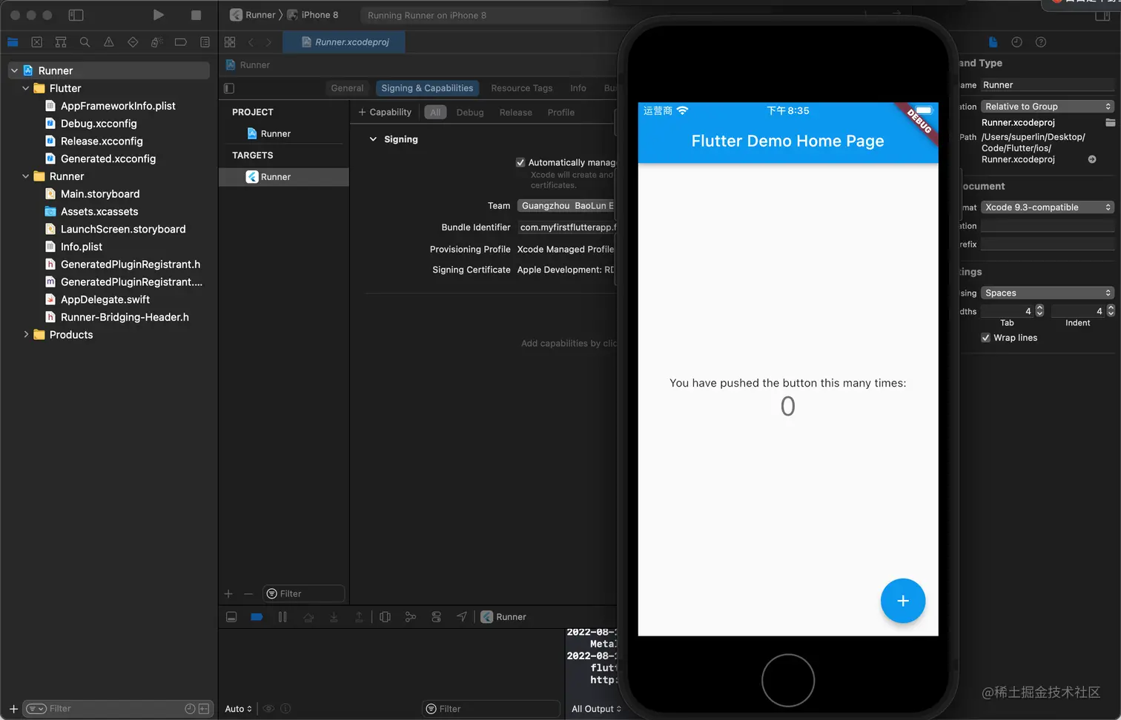Image resolution: width=1121 pixels, height=720 pixels.
Task: Toggle the project and targets list sidebar icon
Action: click(229, 88)
